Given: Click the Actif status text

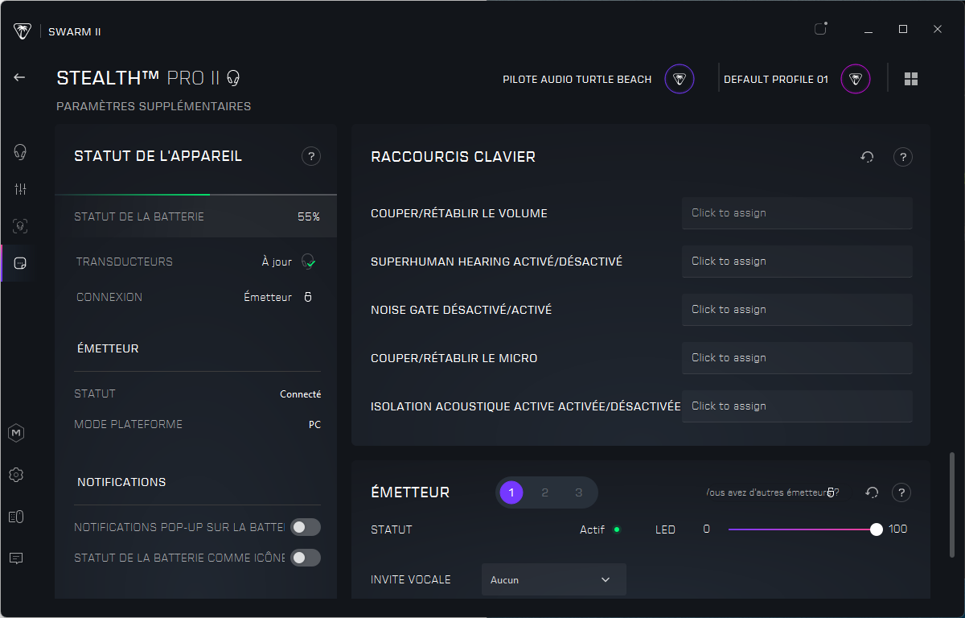Looking at the screenshot, I should point(593,529).
